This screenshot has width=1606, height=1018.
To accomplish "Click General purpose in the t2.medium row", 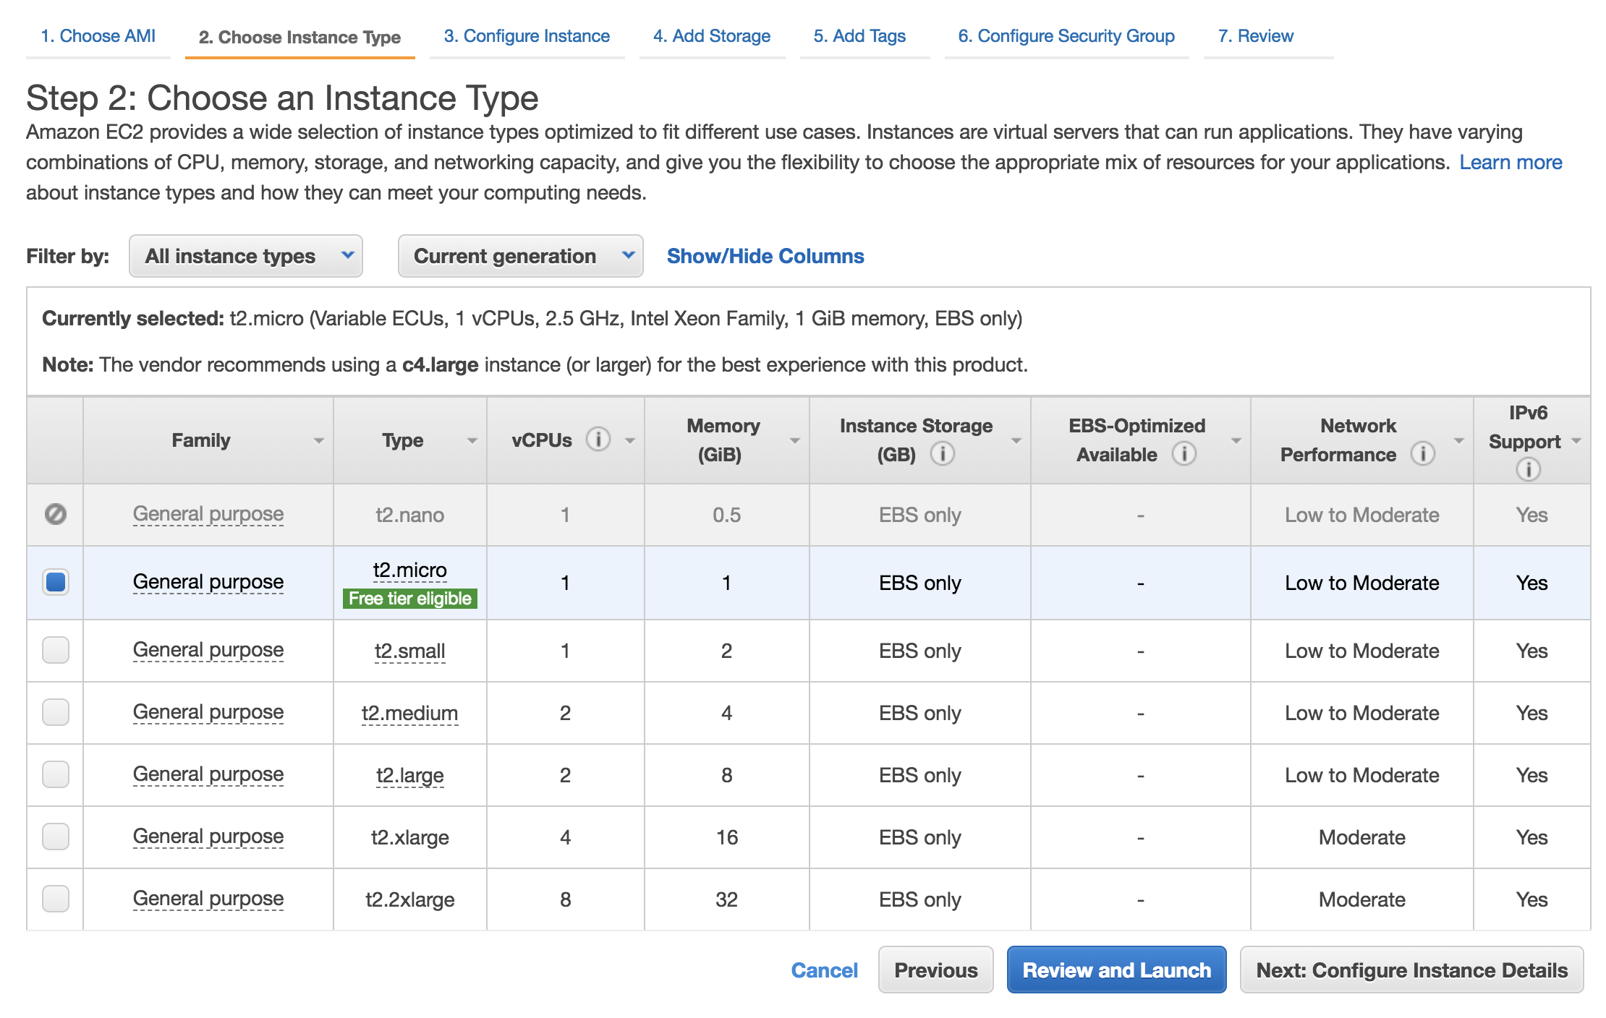I will pyautogui.click(x=208, y=712).
